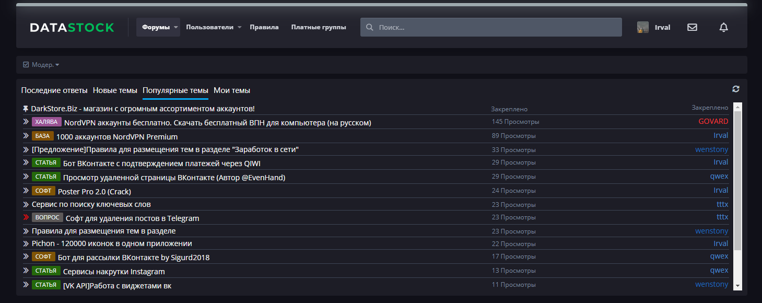Open the Irval user avatar

pyautogui.click(x=643, y=27)
